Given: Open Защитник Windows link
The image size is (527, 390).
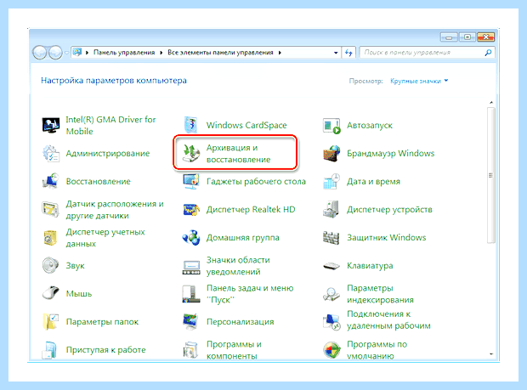Looking at the screenshot, I should (387, 238).
